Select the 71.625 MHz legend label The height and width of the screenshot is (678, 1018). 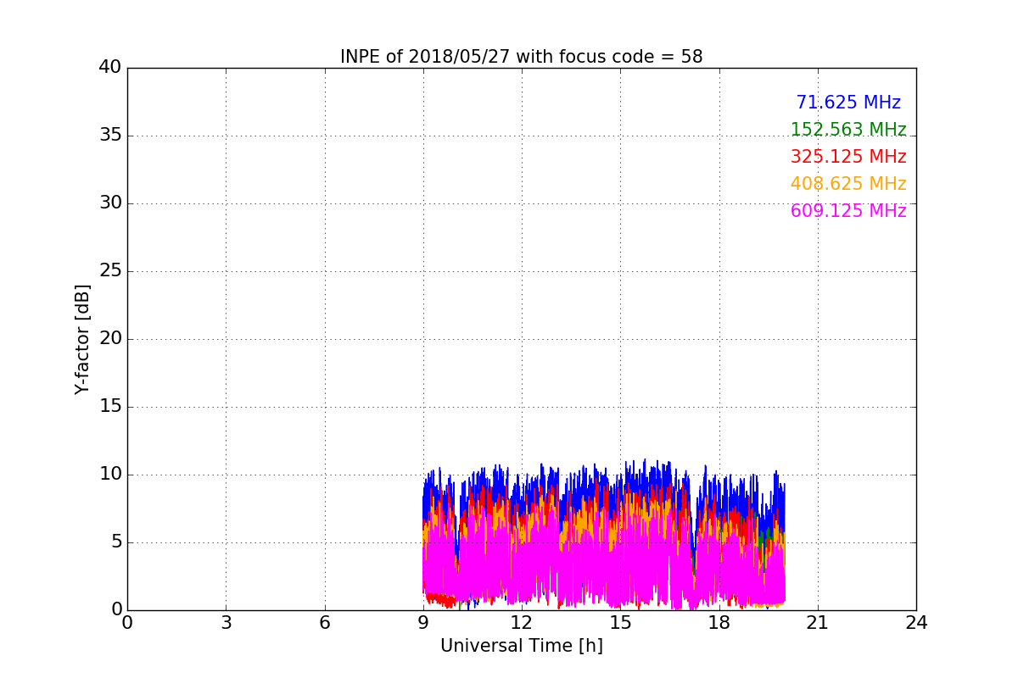(848, 103)
